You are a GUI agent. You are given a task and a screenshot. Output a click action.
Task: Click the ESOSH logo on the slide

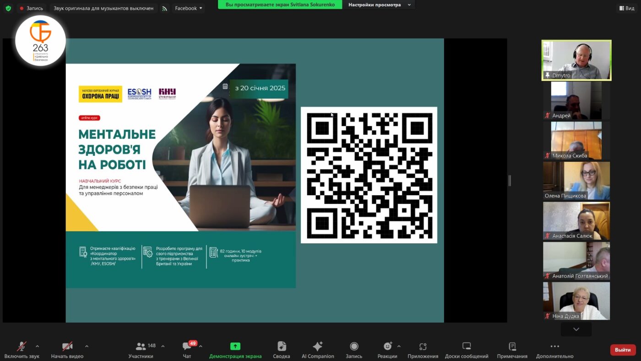click(140, 94)
